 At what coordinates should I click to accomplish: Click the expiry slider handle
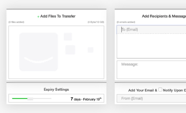pos(30,99)
